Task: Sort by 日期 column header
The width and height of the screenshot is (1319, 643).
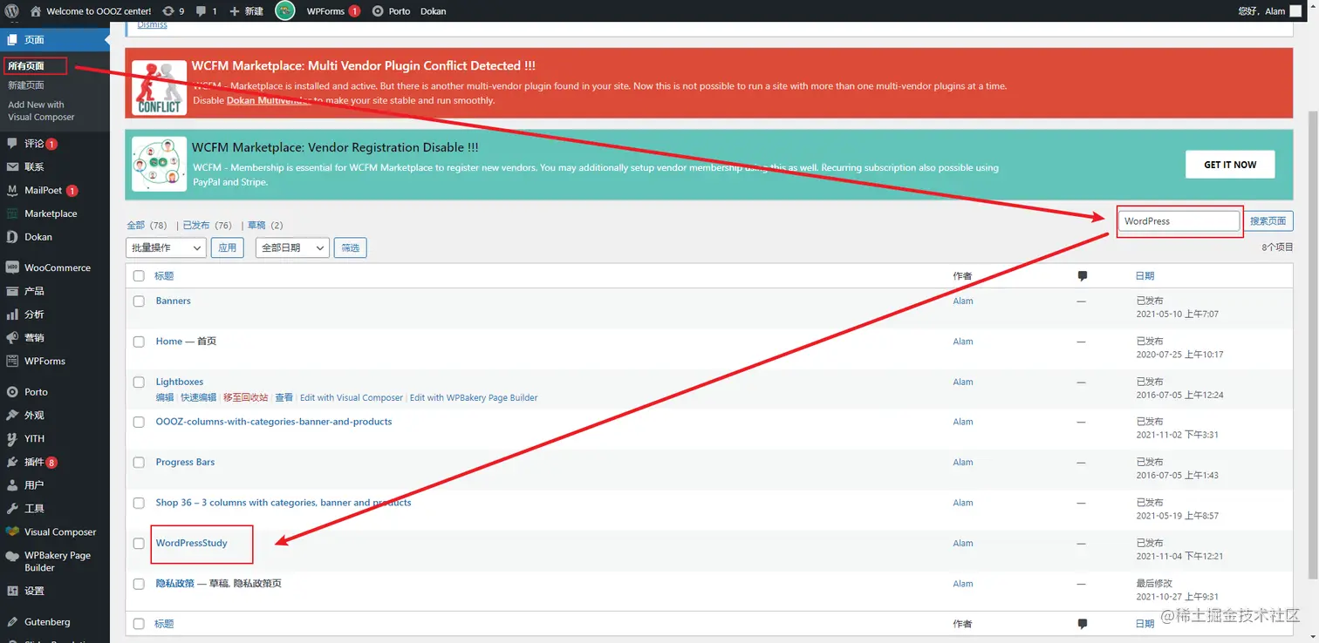Action: point(1145,276)
